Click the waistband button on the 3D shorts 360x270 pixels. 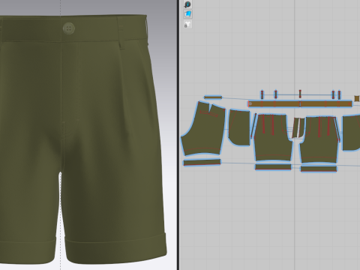[x=69, y=28]
